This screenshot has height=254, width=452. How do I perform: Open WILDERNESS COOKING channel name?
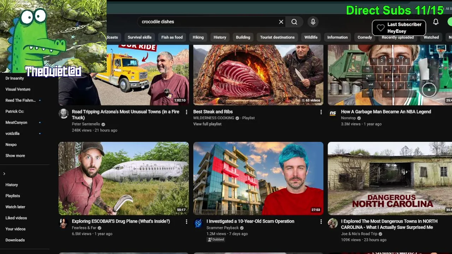click(x=214, y=118)
